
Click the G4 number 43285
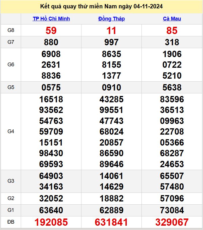(x=111, y=99)
